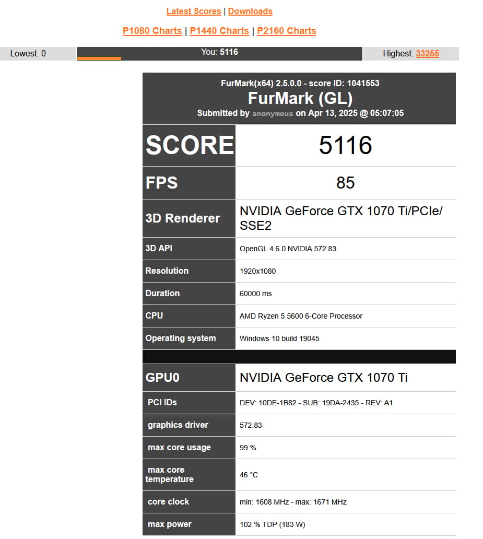483x539 pixels.
Task: Open the highest score 33255 link
Action: (427, 54)
